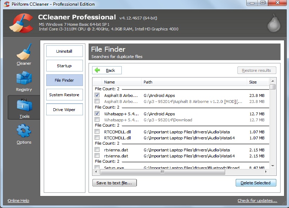Open the Startup tool tab
This screenshot has width=289, height=208.
[65, 65]
